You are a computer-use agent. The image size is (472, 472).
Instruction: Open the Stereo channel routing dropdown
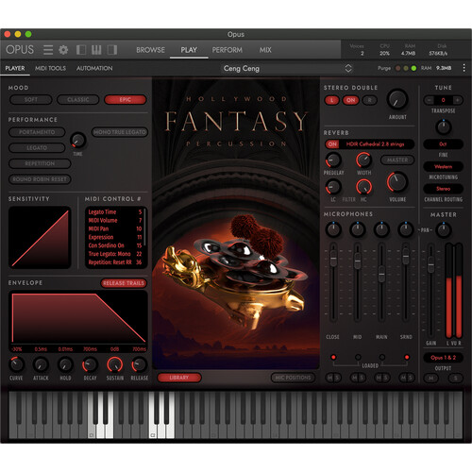pos(443,189)
